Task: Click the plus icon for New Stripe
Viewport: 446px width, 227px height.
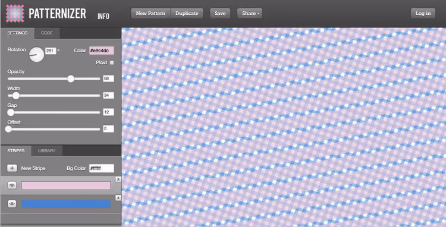Action: (x=12, y=168)
